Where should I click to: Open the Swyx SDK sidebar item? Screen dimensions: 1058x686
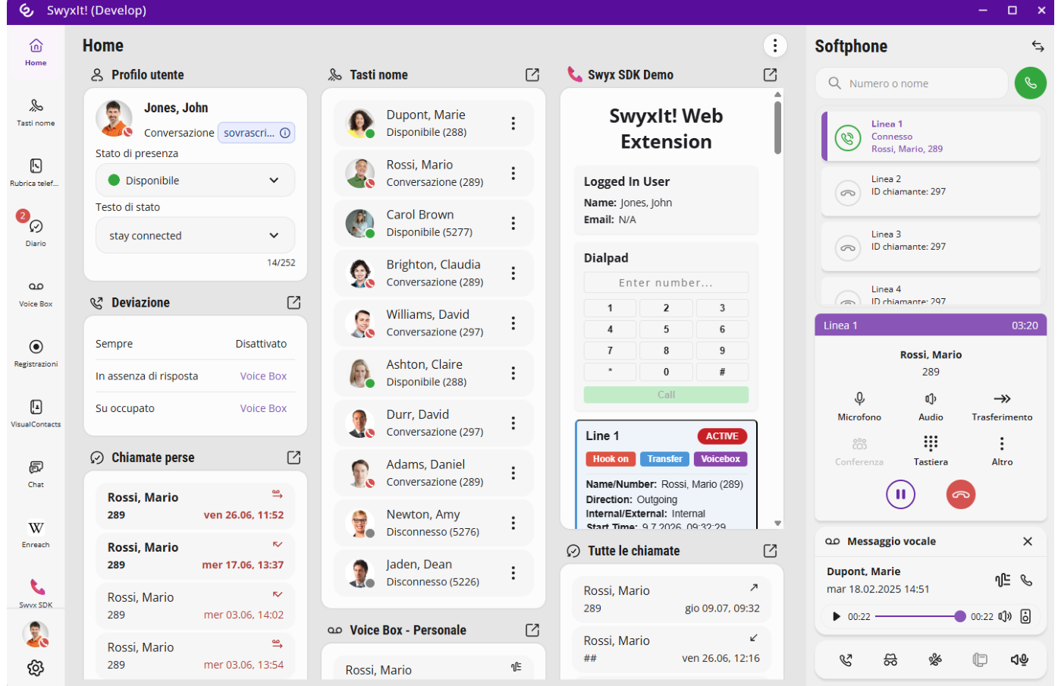[x=36, y=593]
